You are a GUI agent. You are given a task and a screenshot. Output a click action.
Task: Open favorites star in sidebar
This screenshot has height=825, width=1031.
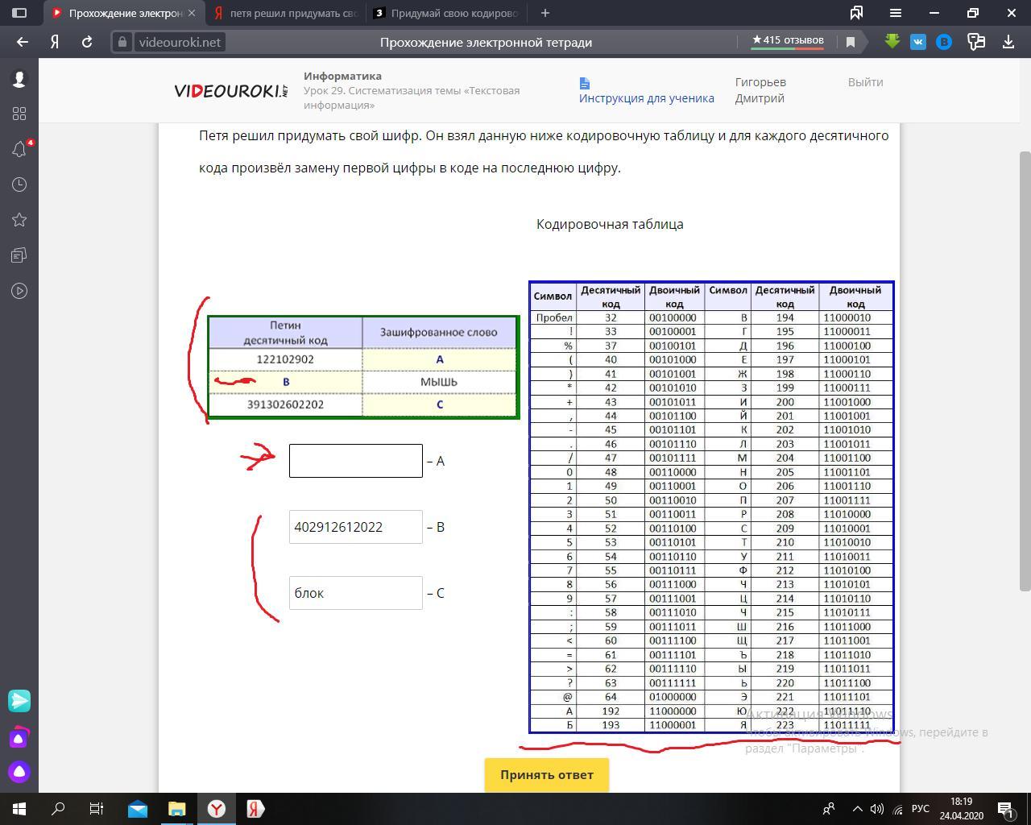click(x=19, y=220)
